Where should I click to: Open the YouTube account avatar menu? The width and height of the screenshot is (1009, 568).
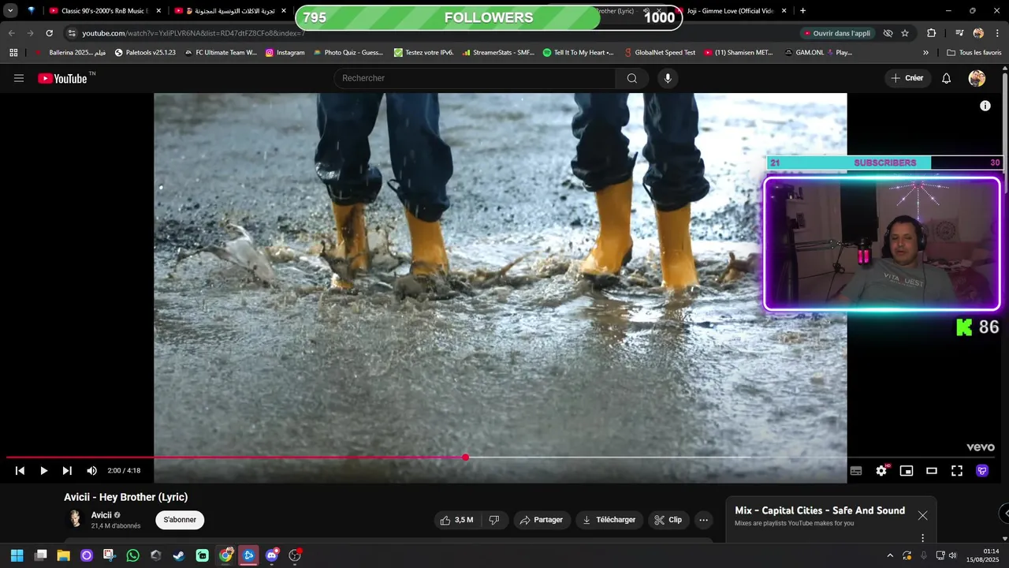977,78
